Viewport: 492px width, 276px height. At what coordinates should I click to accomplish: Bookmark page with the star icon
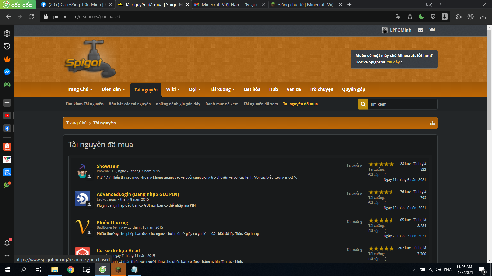[410, 17]
